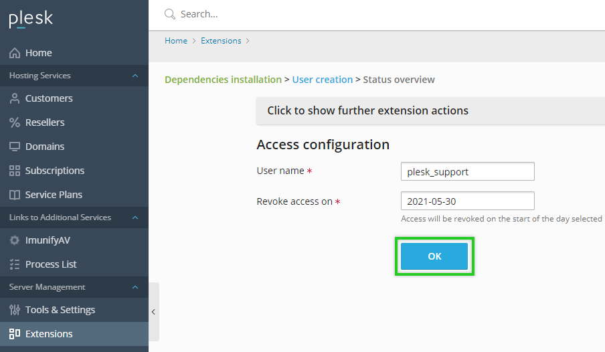Expand further extension actions panel
Screen dimensions: 605x352
367,110
